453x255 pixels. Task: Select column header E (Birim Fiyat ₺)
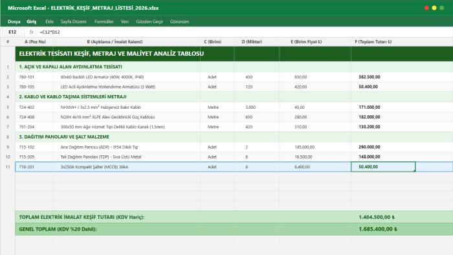coord(306,42)
